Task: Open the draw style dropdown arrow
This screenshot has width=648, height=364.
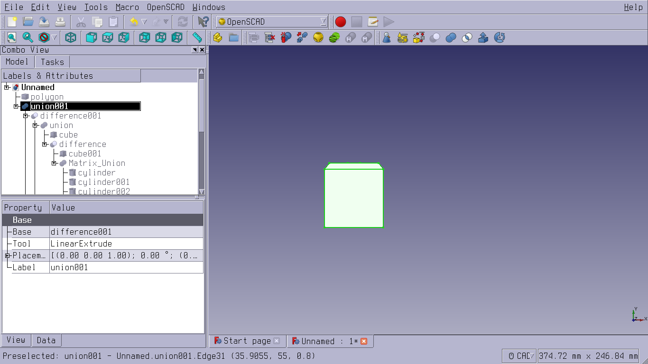Action: pyautogui.click(x=54, y=37)
